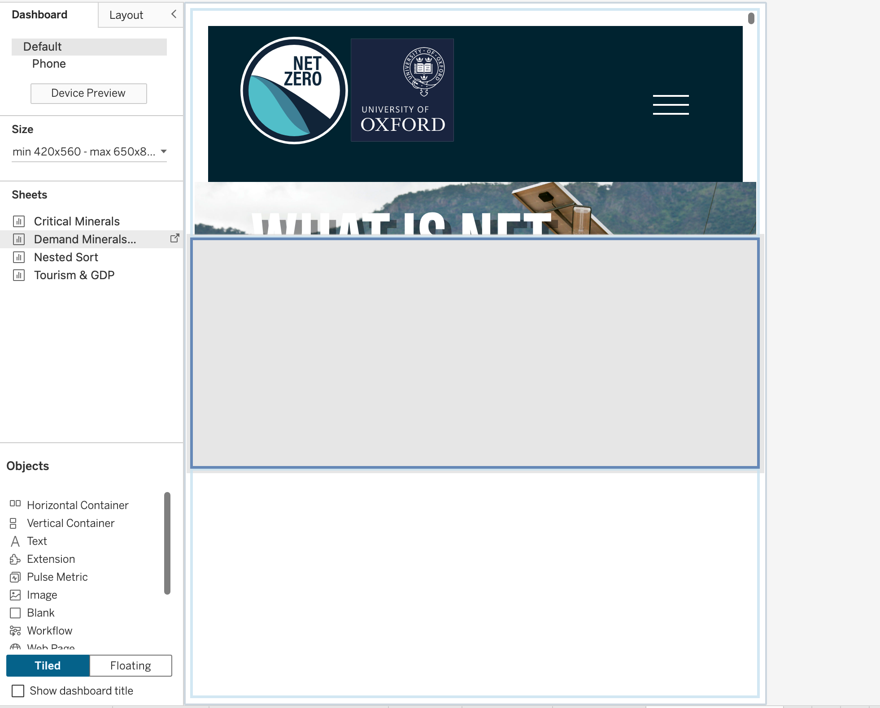880x708 pixels.
Task: Select the Pulse Metric object icon
Action: click(15, 577)
